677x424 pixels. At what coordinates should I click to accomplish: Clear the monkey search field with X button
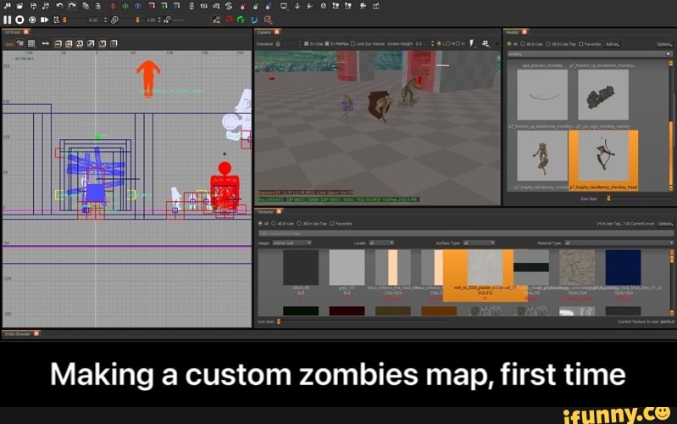pos(669,54)
